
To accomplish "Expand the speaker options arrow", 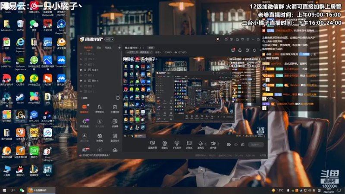I will [218, 144].
